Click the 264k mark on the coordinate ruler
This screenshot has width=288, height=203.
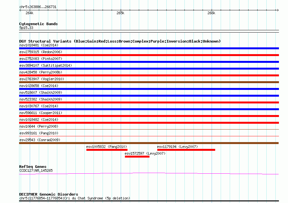tap(29, 13)
